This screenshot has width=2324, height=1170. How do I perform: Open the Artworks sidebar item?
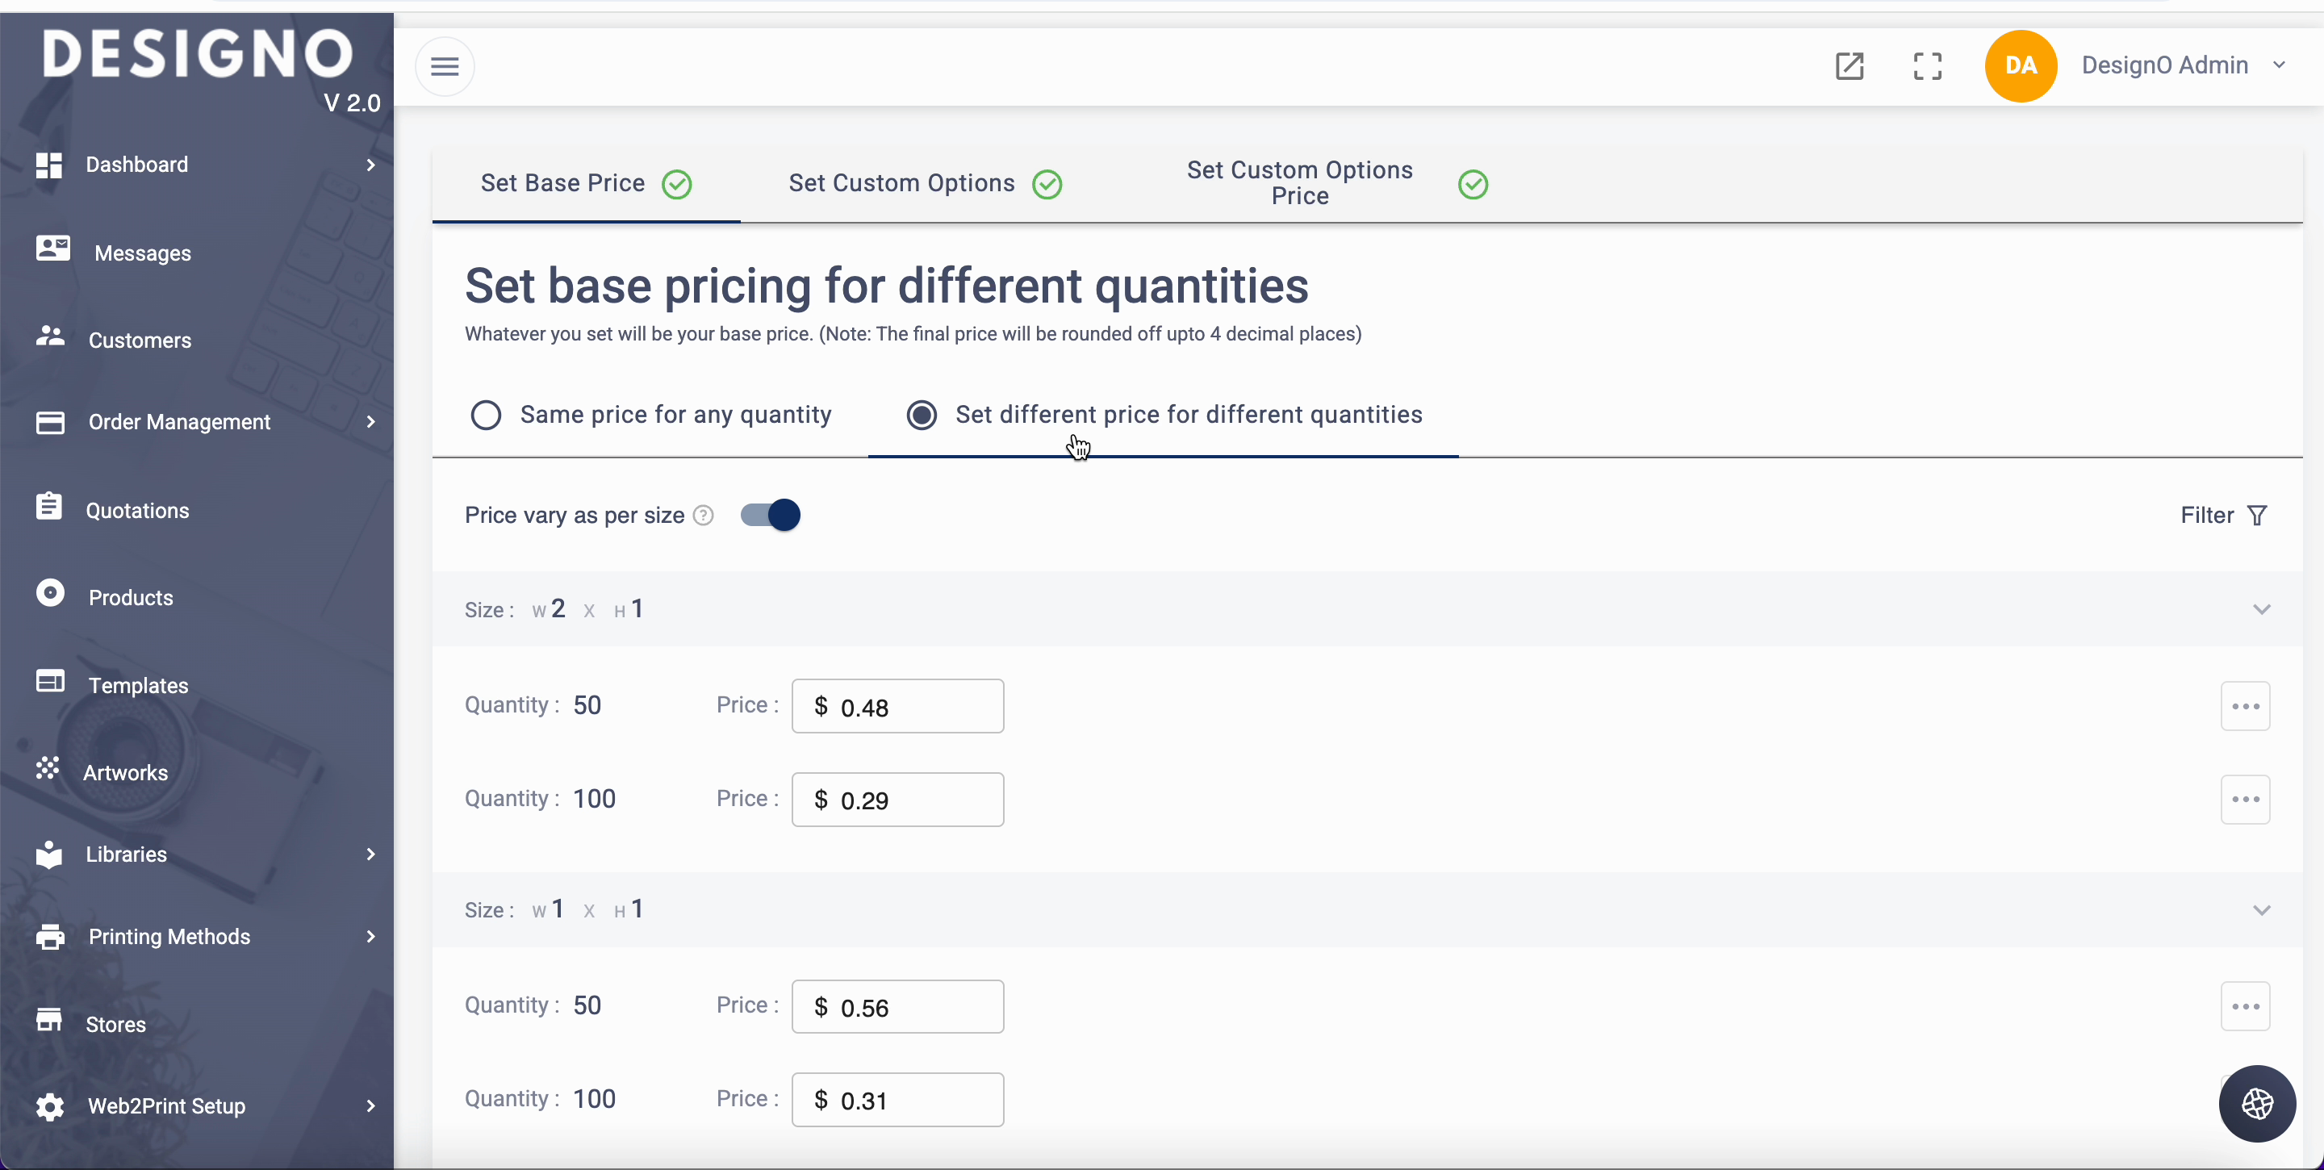tap(125, 772)
